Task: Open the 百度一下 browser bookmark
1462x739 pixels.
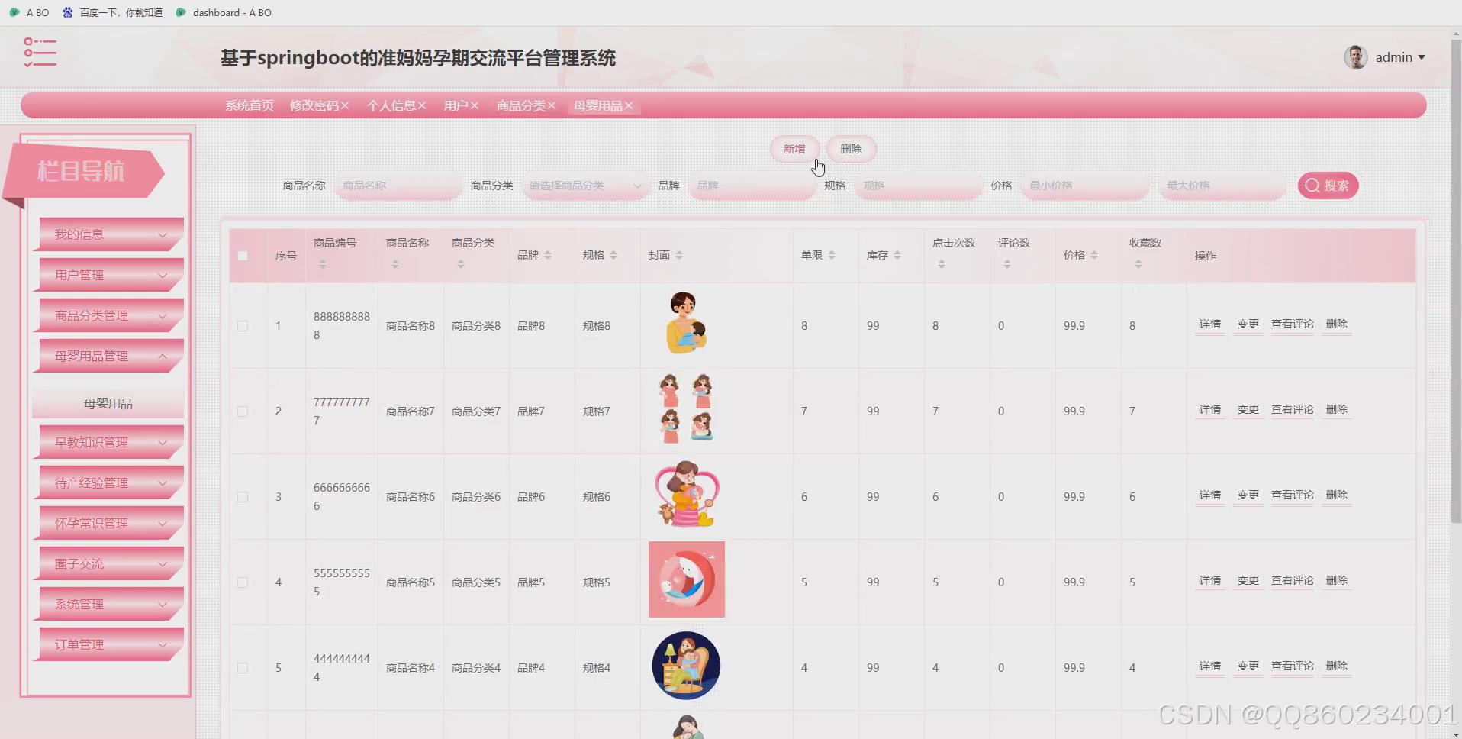Action: coord(113,12)
